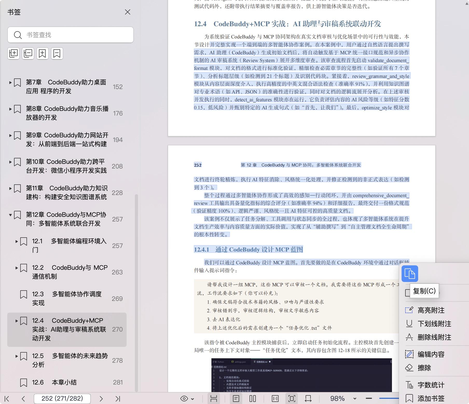Toggle the page-break display icon
469x404 pixels.
(x=214, y=399)
